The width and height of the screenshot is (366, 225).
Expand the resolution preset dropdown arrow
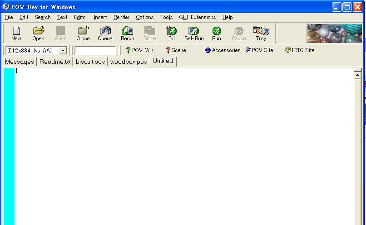[x=63, y=51]
